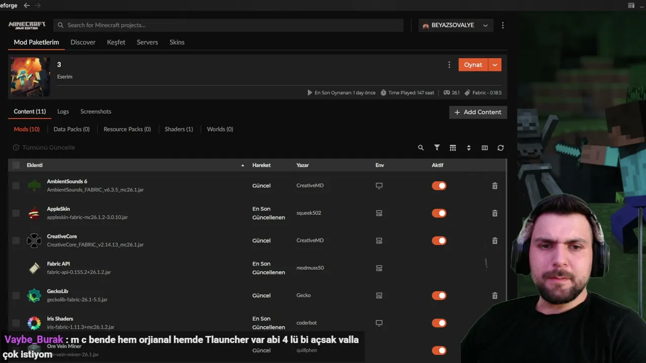Click the modpack cover thumbnail
This screenshot has width=646, height=363.
click(30, 77)
